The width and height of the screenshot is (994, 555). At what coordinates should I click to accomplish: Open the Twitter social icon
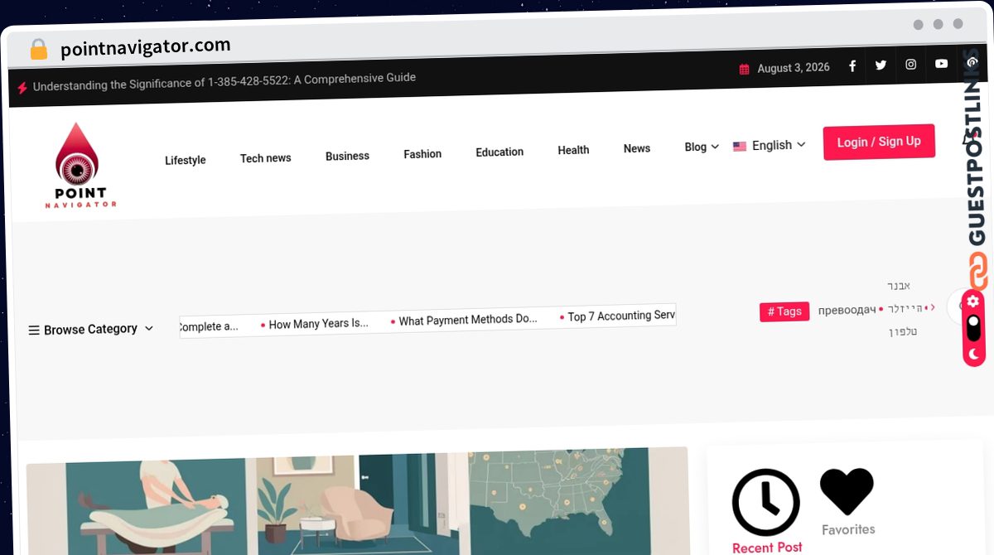point(881,65)
